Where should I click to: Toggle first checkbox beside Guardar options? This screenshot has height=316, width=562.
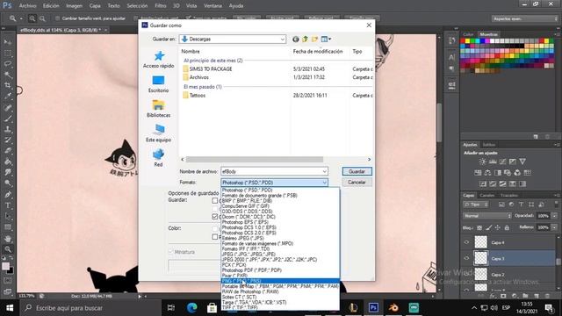click(x=214, y=201)
